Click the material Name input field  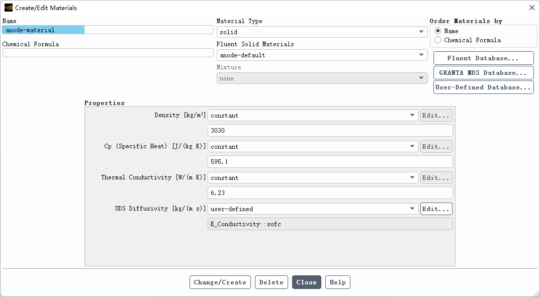click(x=108, y=30)
